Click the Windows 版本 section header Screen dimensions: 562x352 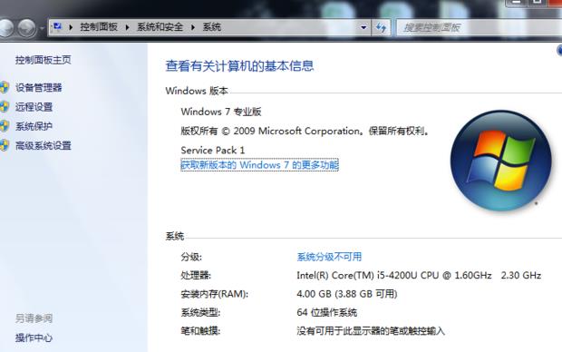point(197,91)
